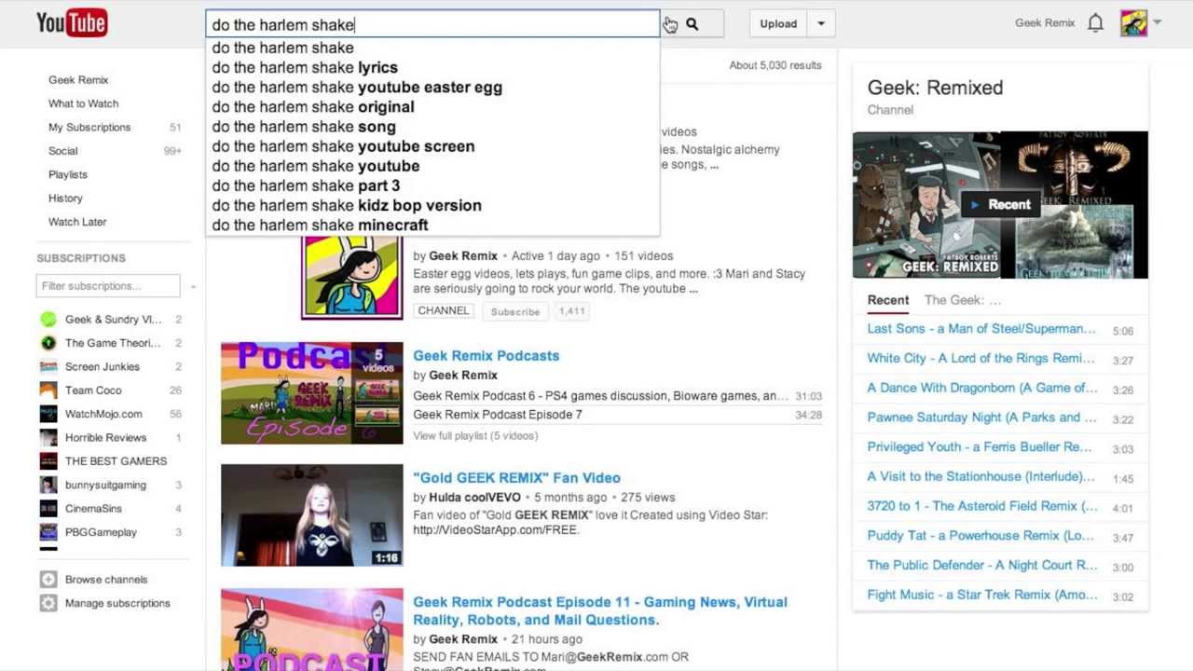
Task: Play Geek Remix Podcast Episode 7
Action: click(498, 415)
